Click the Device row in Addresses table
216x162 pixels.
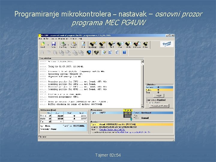tap(63, 116)
